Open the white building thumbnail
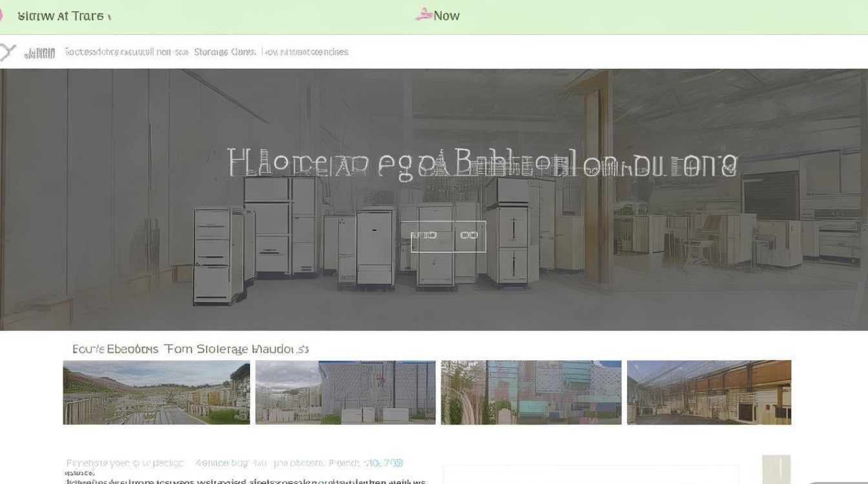 (346, 392)
